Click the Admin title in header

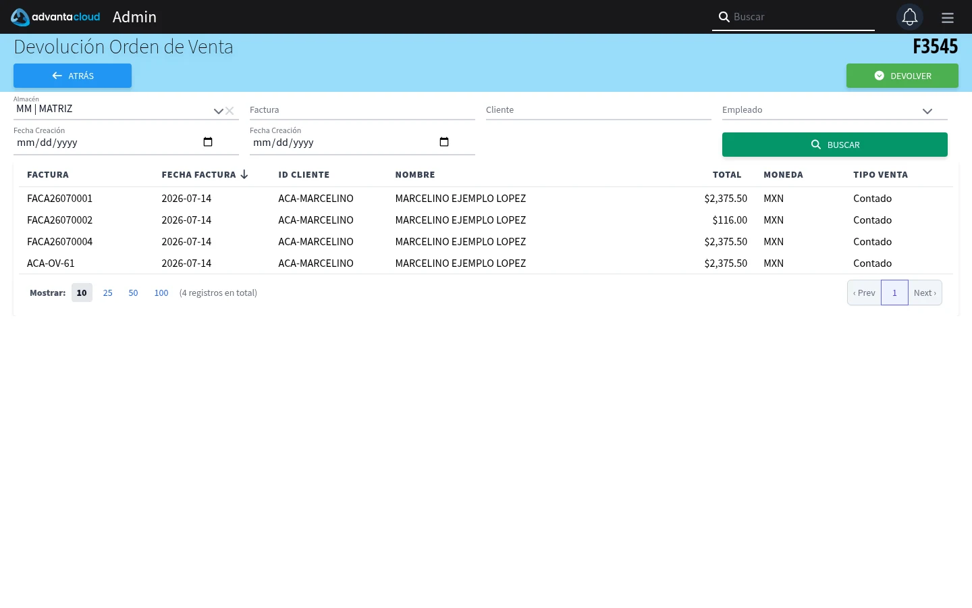pyautogui.click(x=134, y=17)
